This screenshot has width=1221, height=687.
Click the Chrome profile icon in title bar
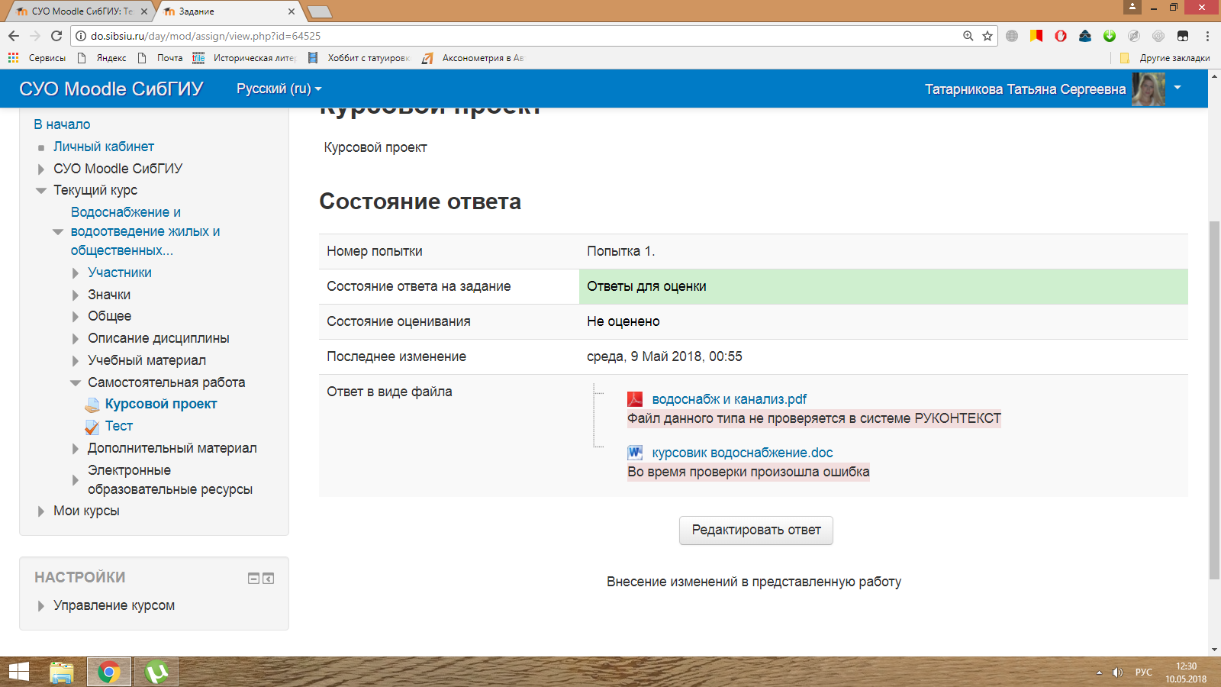coord(1132,7)
